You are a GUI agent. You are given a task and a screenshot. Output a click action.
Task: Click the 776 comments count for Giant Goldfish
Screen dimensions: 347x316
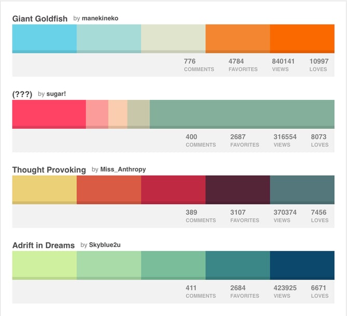198,64
